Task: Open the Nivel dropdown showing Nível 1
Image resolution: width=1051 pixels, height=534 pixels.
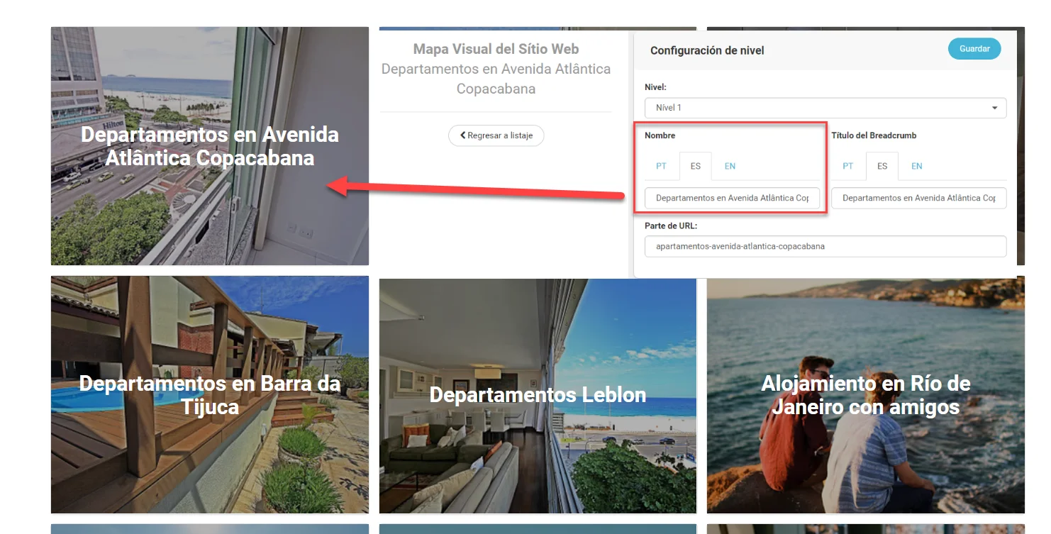Action: [825, 108]
